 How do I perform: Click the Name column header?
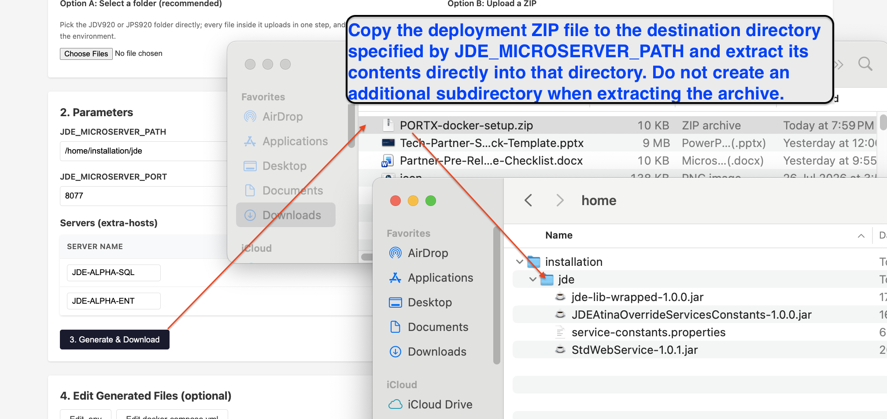[x=558, y=235]
